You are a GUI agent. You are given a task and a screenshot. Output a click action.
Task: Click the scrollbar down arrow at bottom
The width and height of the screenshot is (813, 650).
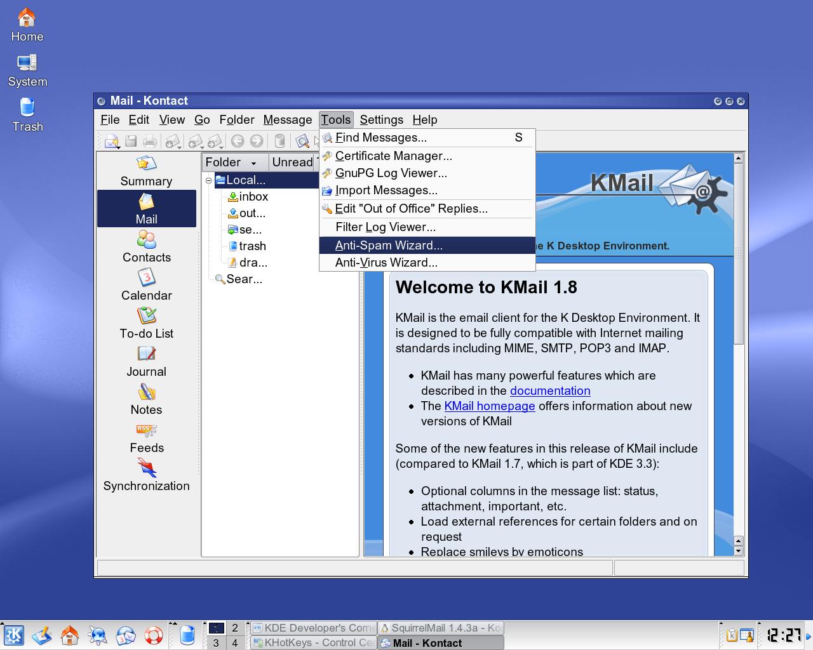pos(738,551)
